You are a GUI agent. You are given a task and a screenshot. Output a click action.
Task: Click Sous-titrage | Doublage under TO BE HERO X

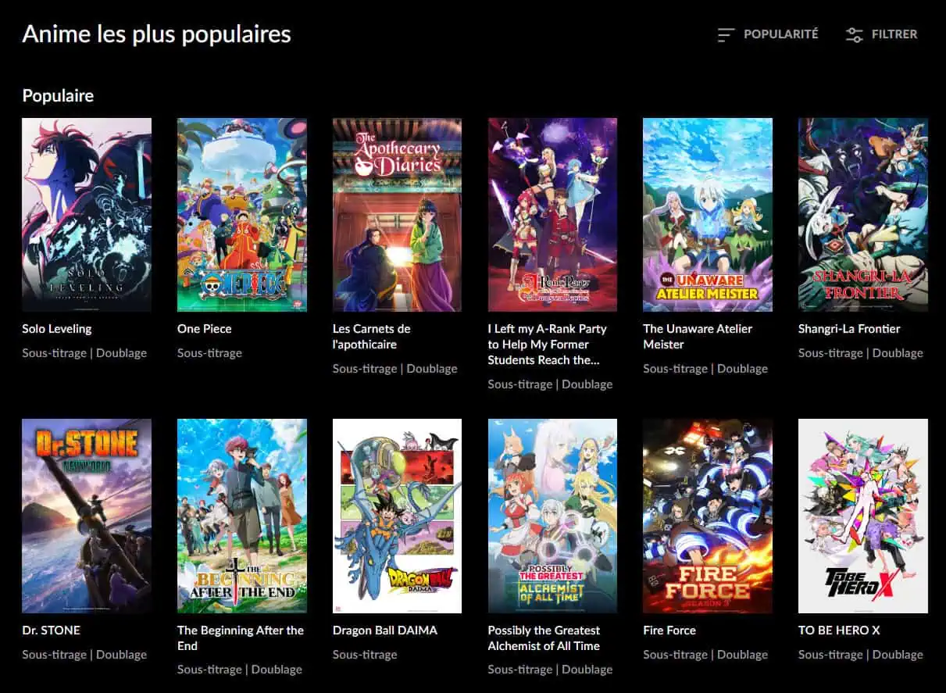(861, 655)
